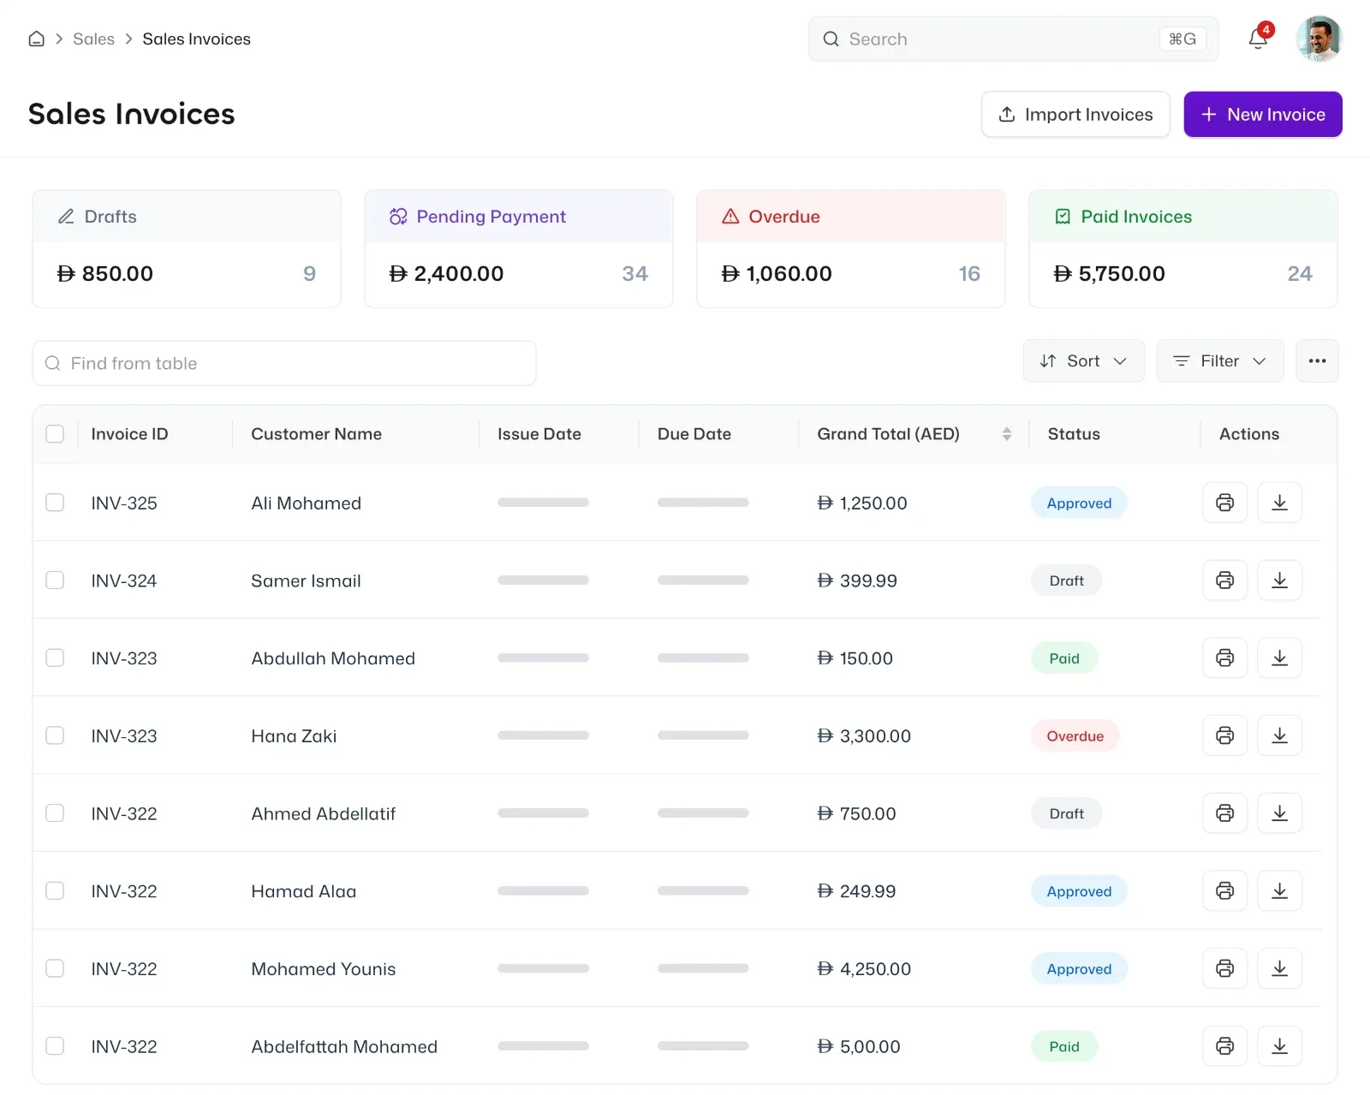
Task: Click the Customer Name column header
Action: click(x=316, y=434)
